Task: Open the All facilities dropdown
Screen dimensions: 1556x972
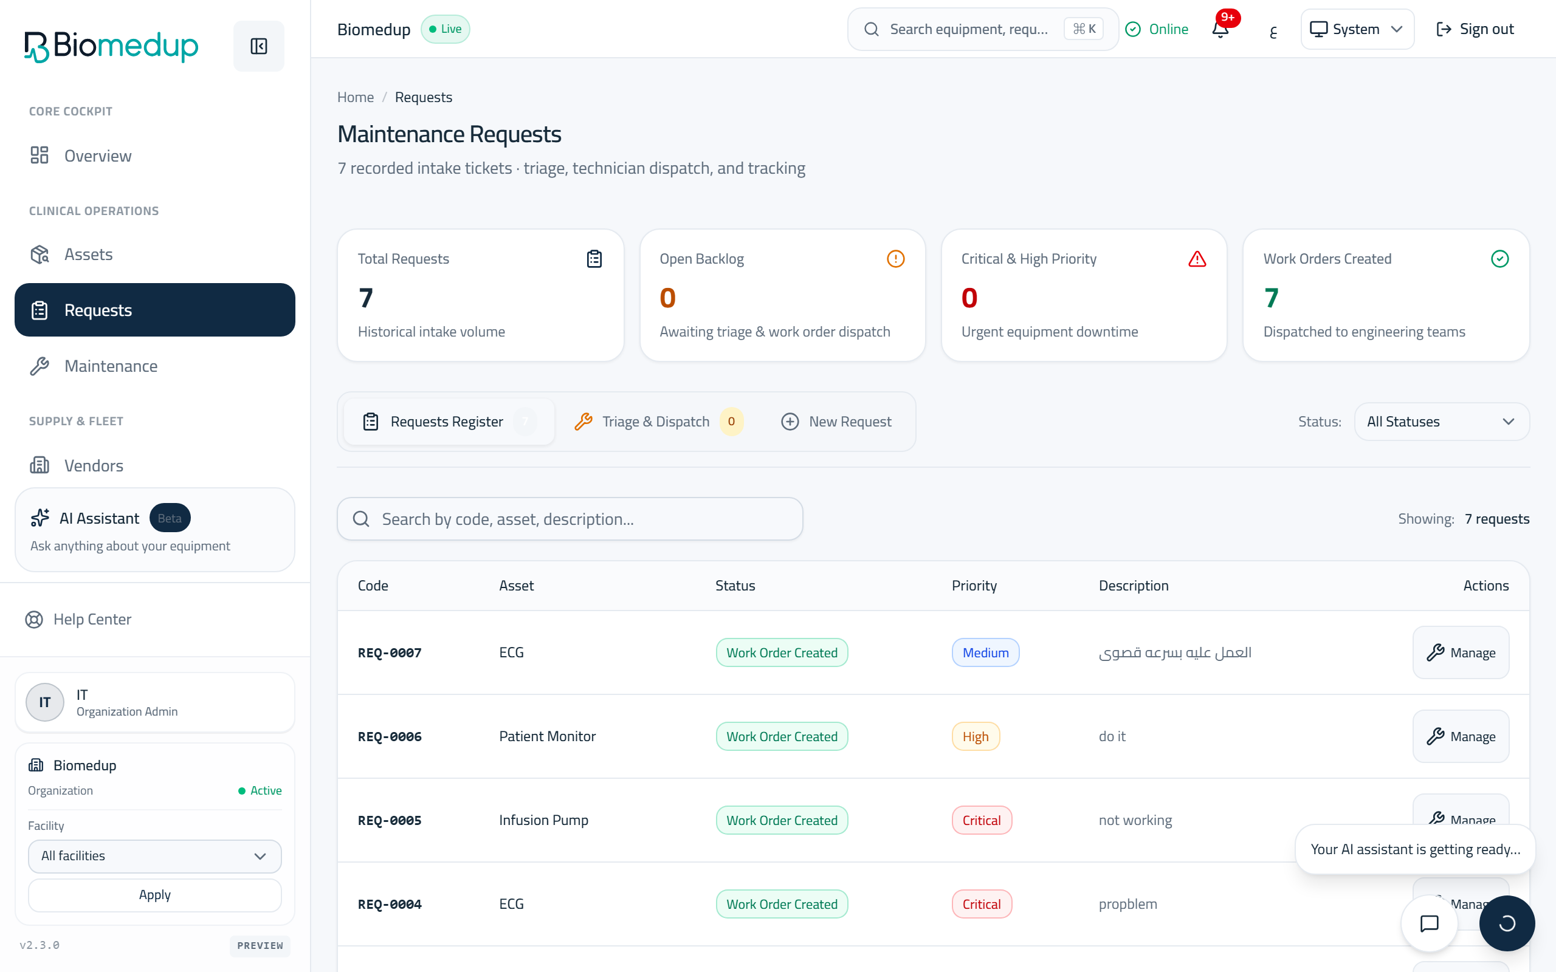Action: (155, 855)
